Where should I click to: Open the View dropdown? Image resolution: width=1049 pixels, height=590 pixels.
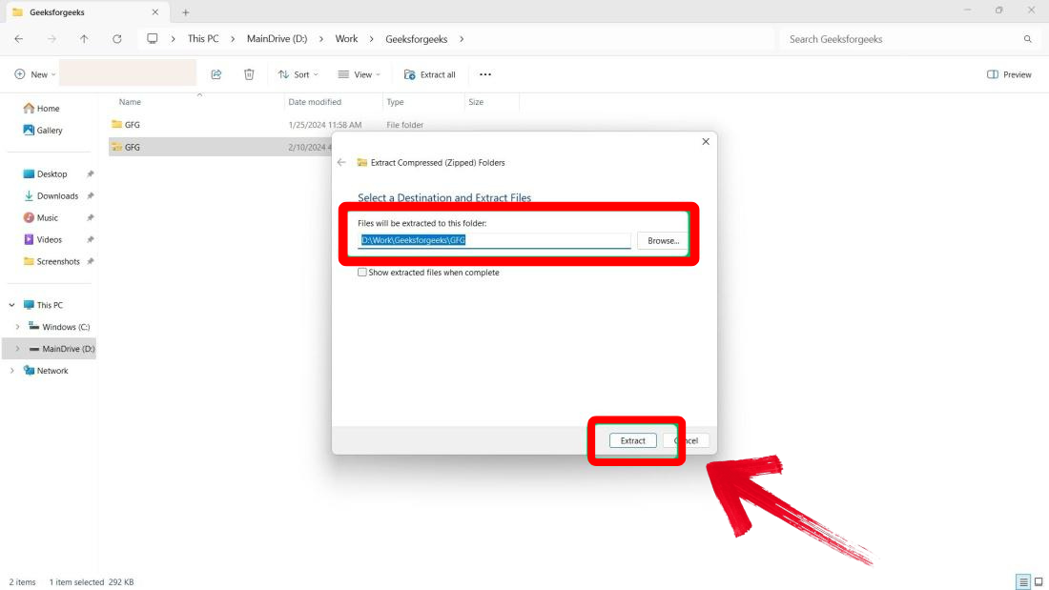tap(360, 74)
